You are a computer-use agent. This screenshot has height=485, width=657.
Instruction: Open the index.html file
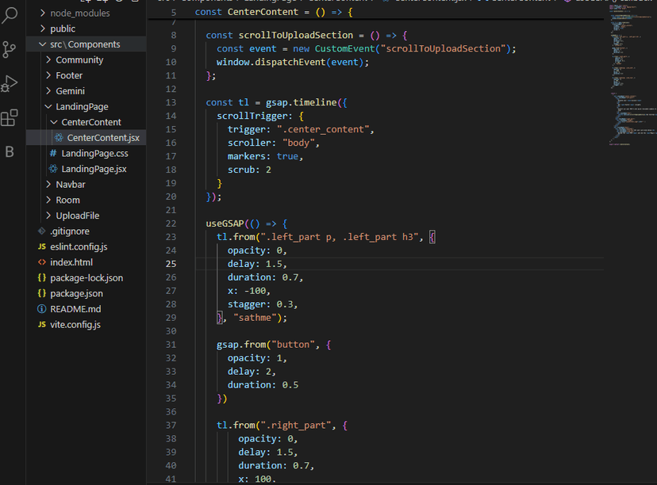(71, 262)
